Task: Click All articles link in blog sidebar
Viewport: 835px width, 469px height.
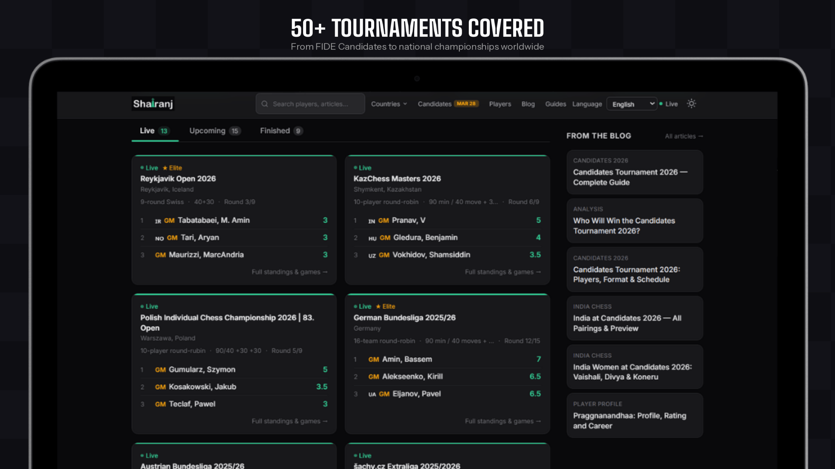Action: [x=683, y=136]
